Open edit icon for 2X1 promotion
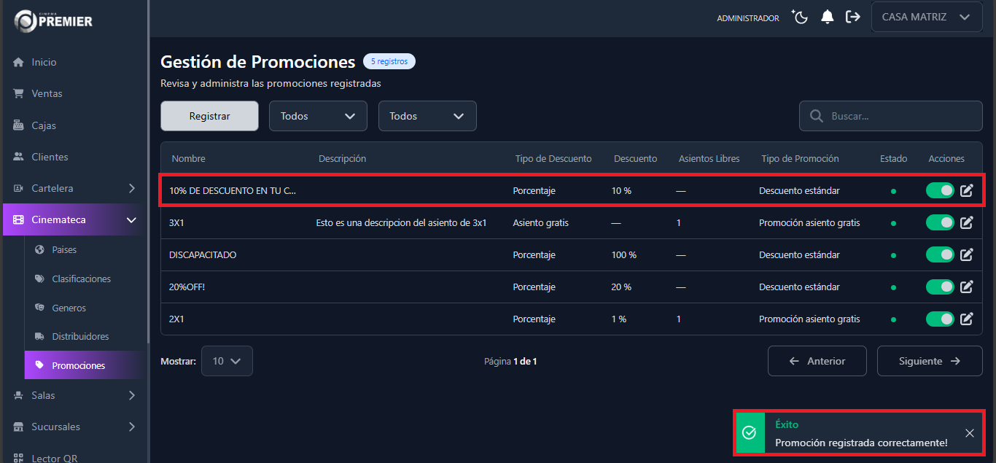The height and width of the screenshot is (463, 996). (x=966, y=319)
